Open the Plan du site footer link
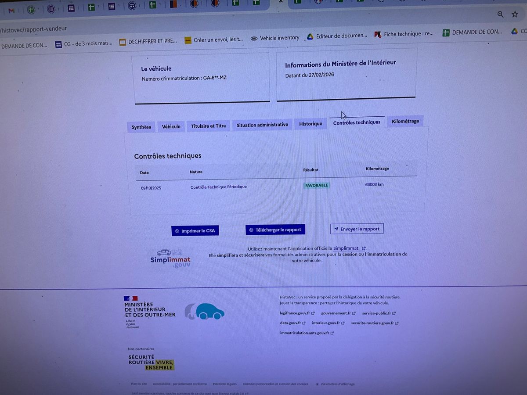This screenshot has width=527, height=395. [x=139, y=384]
